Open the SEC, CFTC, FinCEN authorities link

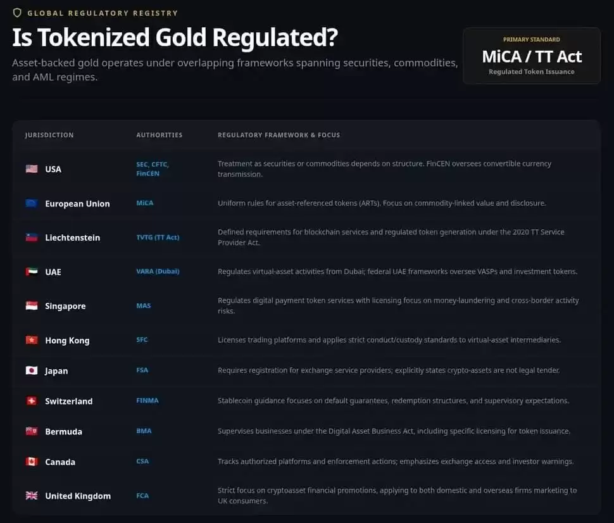pos(153,169)
